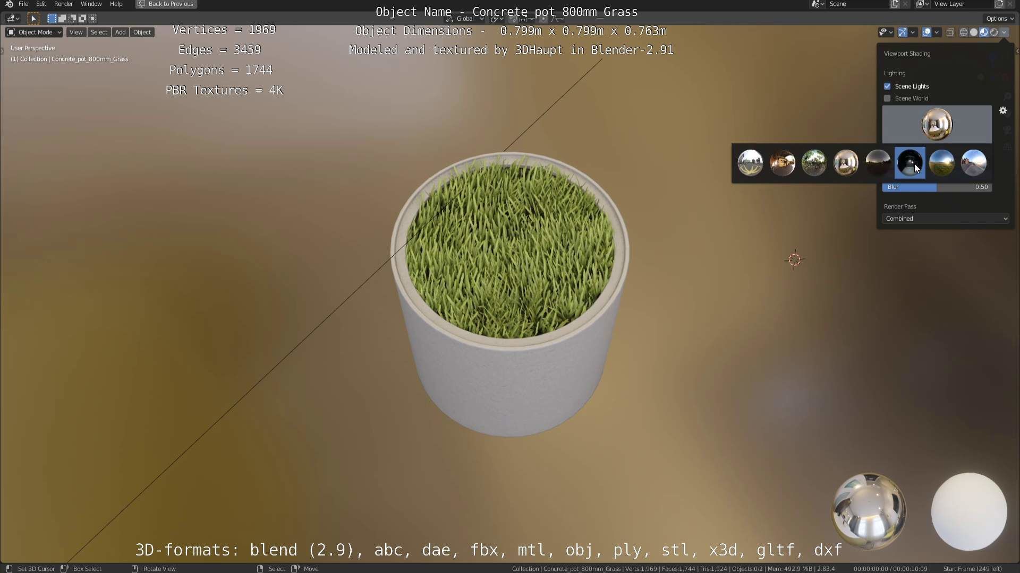Toggle show overlays icon
This screenshot has width=1020, height=573.
926,32
